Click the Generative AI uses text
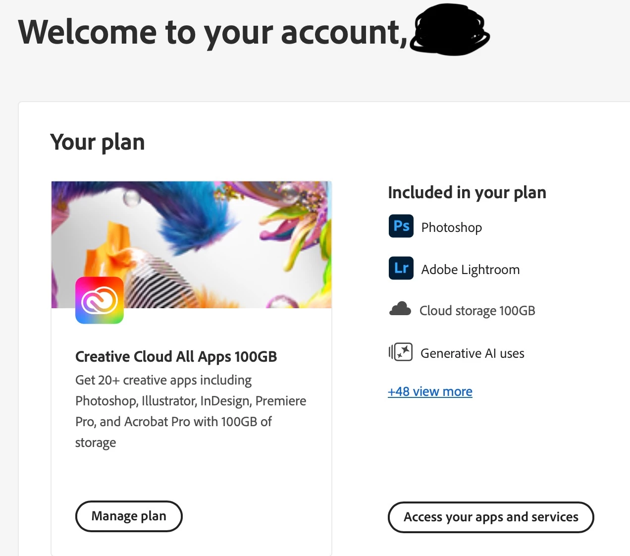Image resolution: width=630 pixels, height=556 pixels. [472, 353]
